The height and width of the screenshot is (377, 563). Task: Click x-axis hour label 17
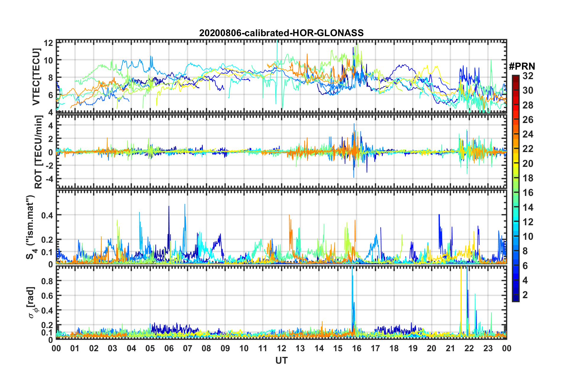coord(375,349)
